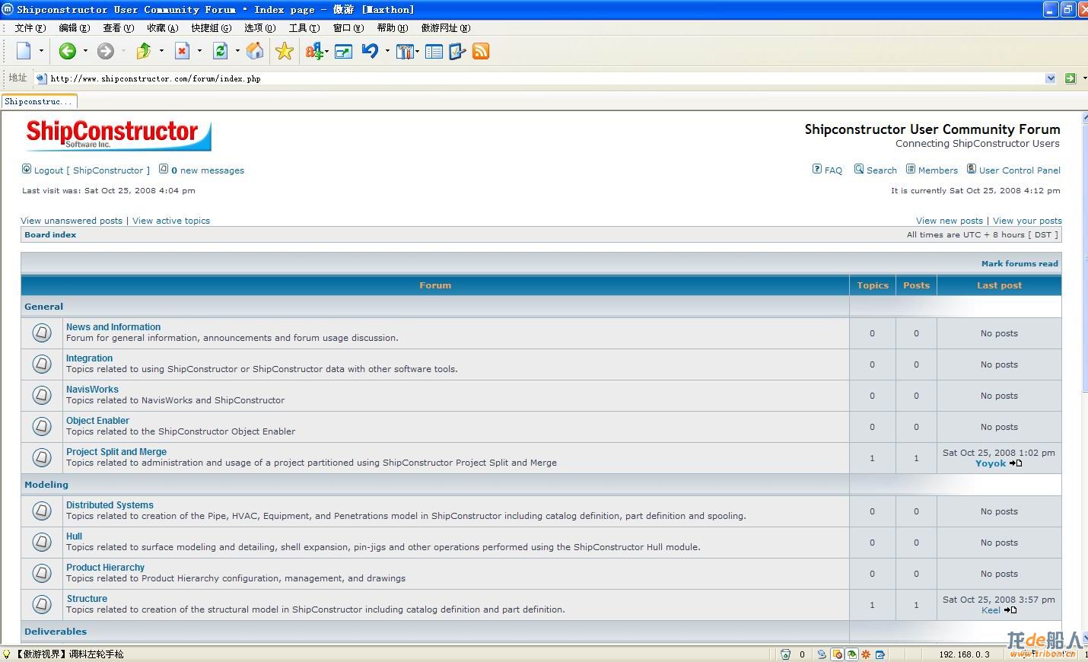1088x662 pixels.
Task: Click the Up folder toolbar icon
Action: pos(144,51)
